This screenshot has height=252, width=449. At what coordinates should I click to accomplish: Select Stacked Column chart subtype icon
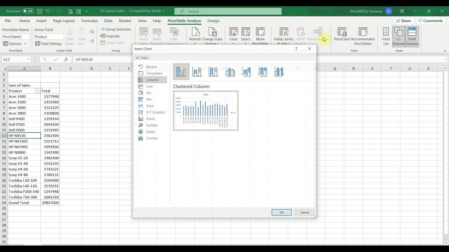coord(197,72)
